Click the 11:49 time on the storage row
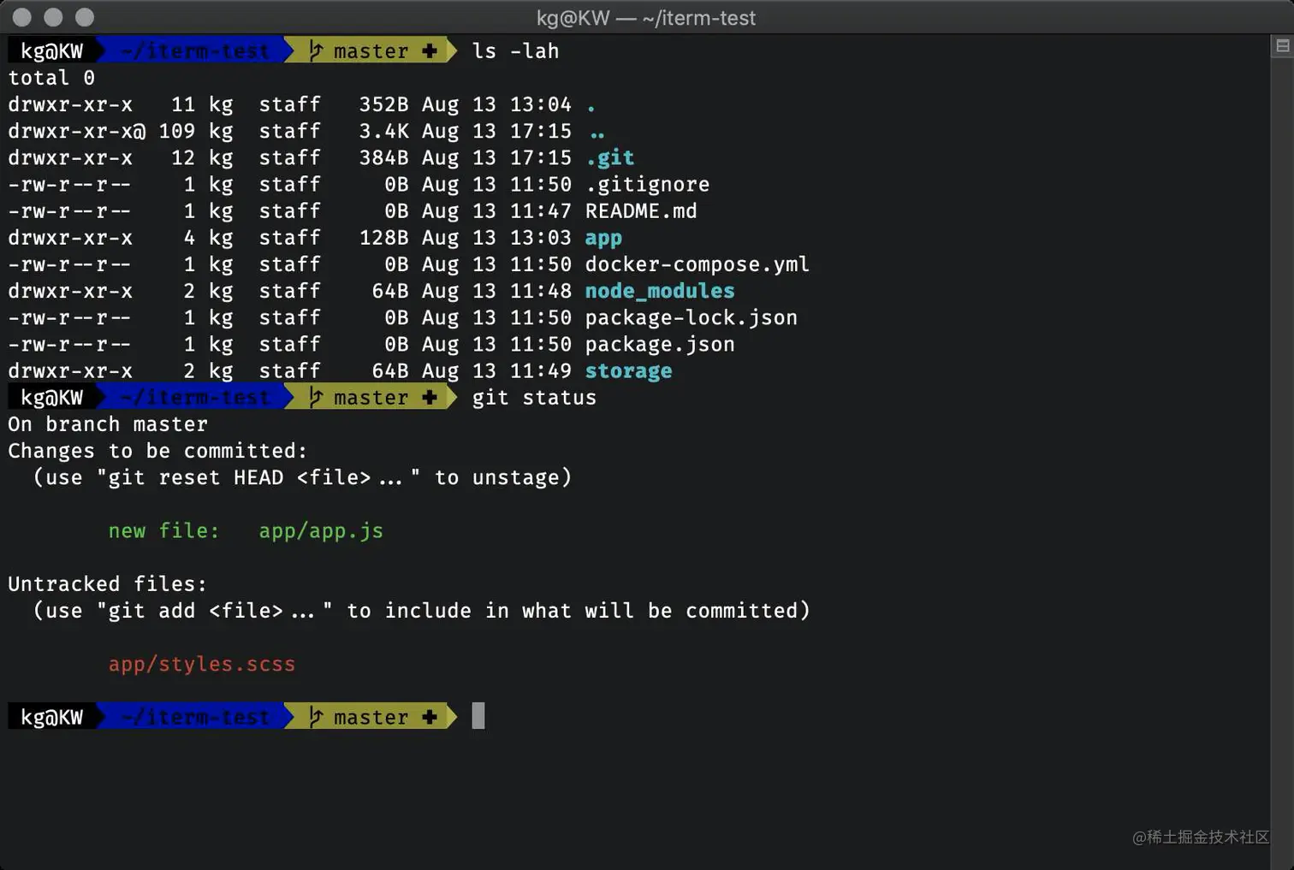The height and width of the screenshot is (870, 1294). tap(541, 371)
